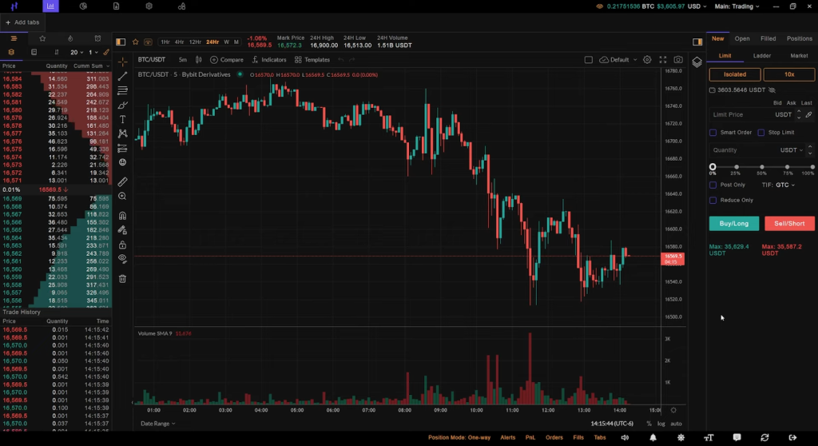Click the favorites star tab in sidebar
818x446 pixels.
(42, 38)
